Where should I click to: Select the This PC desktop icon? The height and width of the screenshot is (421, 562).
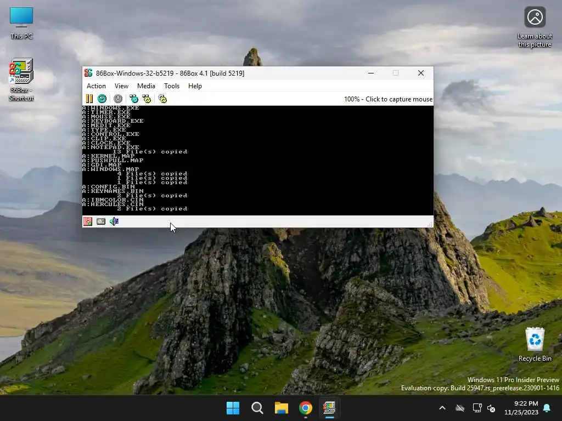pyautogui.click(x=21, y=23)
